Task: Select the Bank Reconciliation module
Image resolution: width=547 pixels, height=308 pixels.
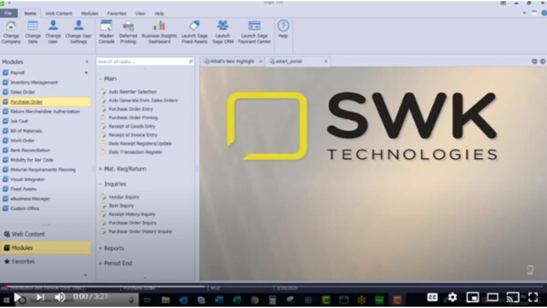Action: click(30, 150)
